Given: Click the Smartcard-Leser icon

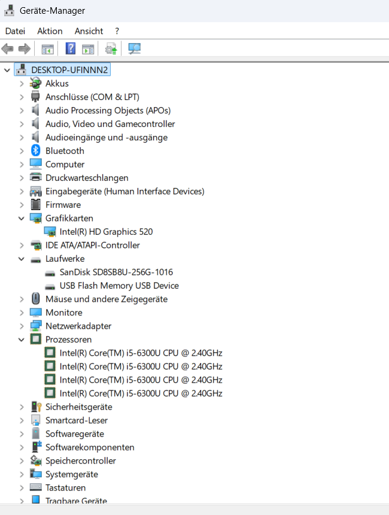Looking at the screenshot, I should click(x=35, y=420).
